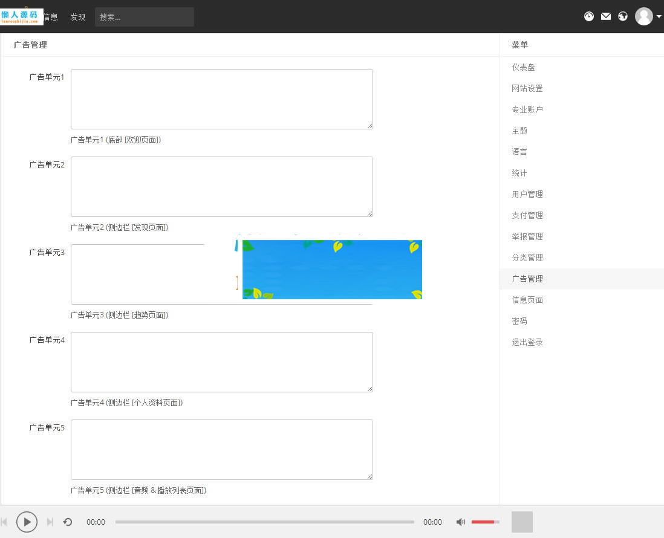Skip to the next track
This screenshot has width=664, height=538.
coord(50,522)
